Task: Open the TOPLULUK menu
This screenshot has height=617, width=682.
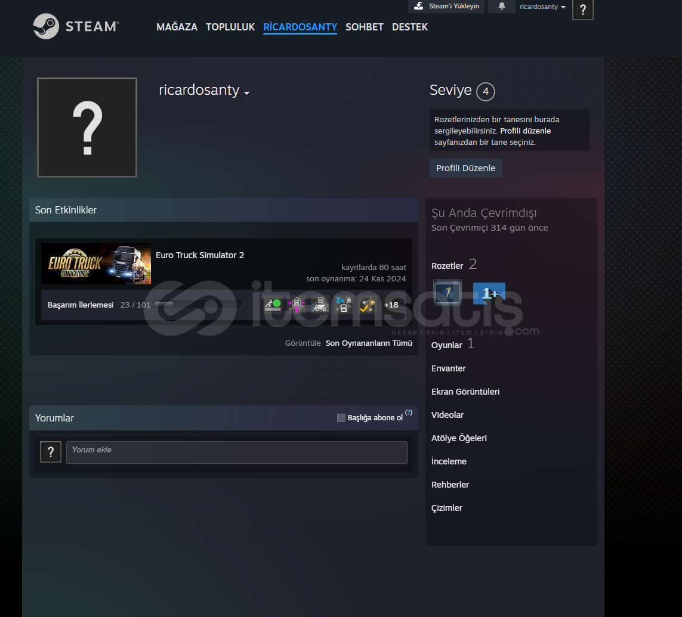Action: click(230, 27)
